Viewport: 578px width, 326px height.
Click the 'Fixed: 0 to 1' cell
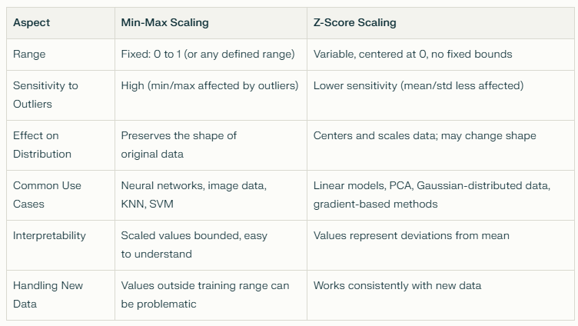(x=208, y=54)
